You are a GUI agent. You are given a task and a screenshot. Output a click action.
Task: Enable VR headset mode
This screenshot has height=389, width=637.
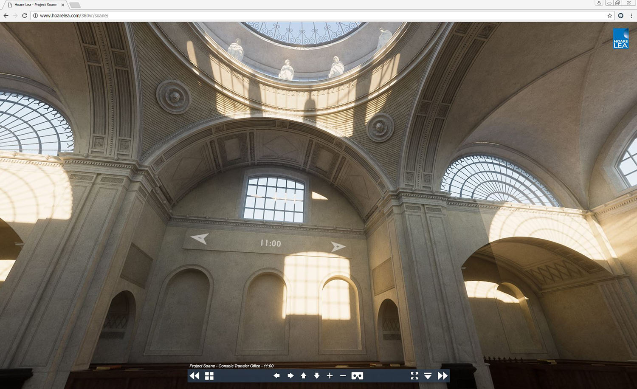tap(357, 376)
